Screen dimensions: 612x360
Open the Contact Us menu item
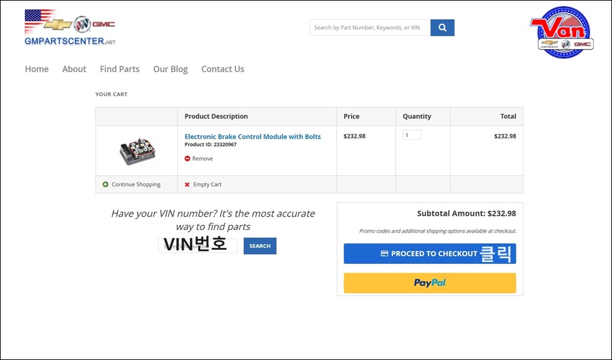[x=222, y=69]
